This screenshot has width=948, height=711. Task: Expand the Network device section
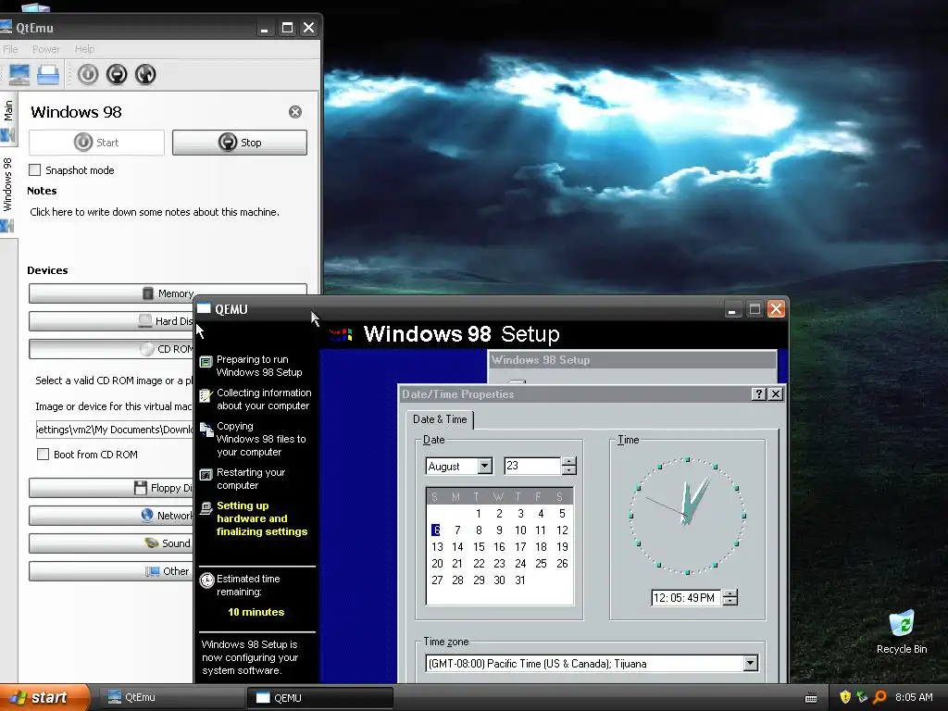click(111, 516)
